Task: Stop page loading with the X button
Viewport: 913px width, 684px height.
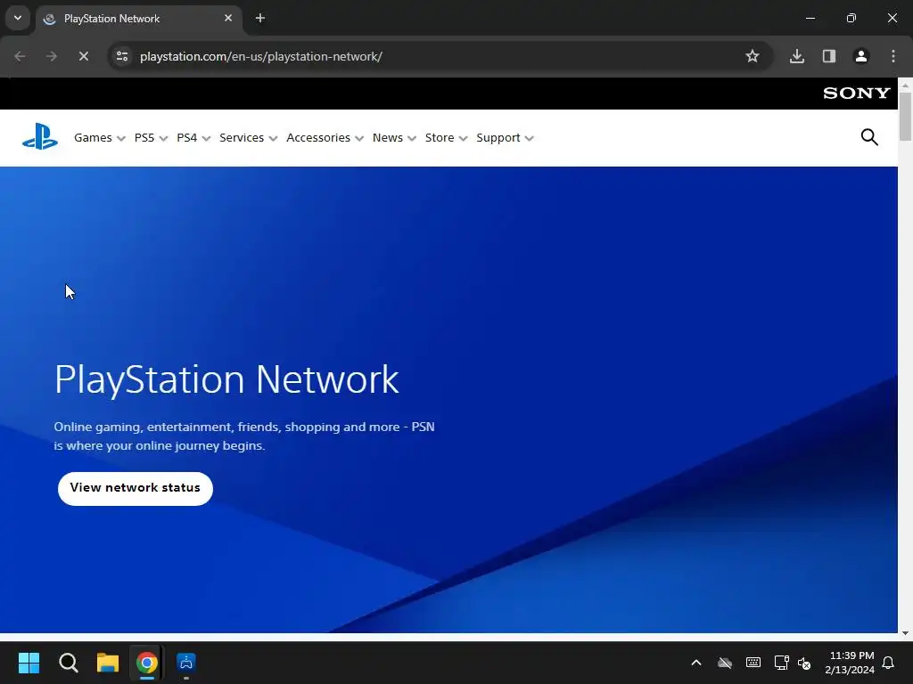Action: coord(83,56)
